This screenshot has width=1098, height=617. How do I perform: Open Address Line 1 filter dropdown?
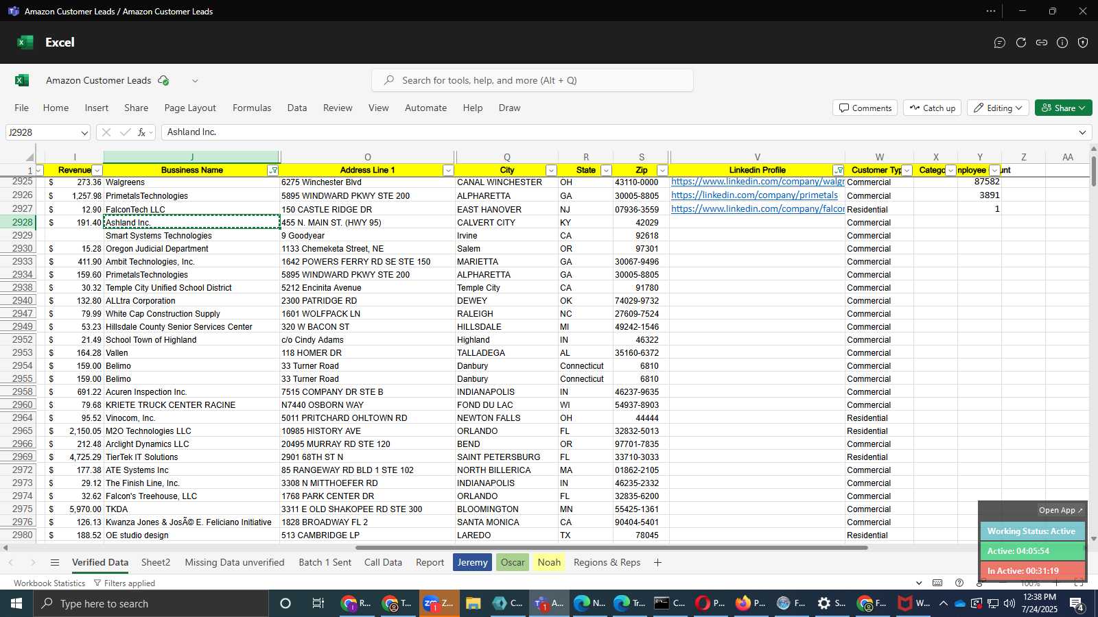pos(448,170)
